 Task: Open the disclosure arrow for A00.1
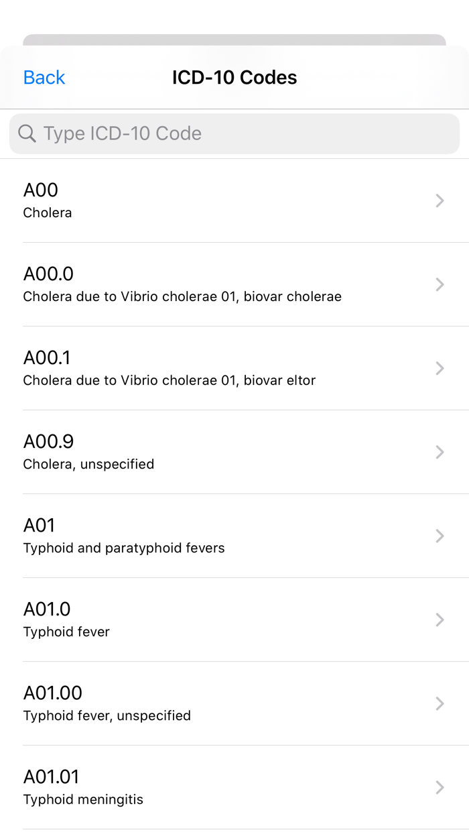(440, 368)
